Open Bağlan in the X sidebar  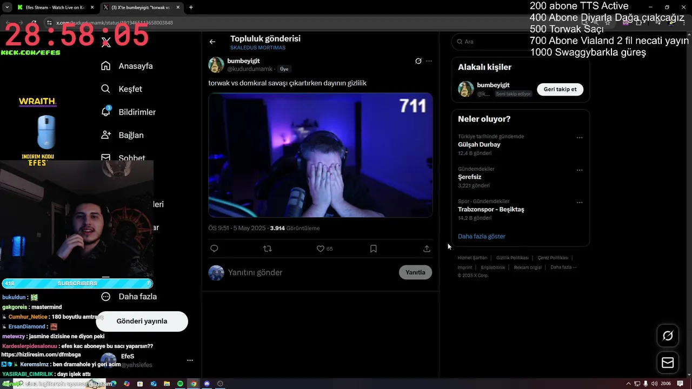click(x=122, y=135)
